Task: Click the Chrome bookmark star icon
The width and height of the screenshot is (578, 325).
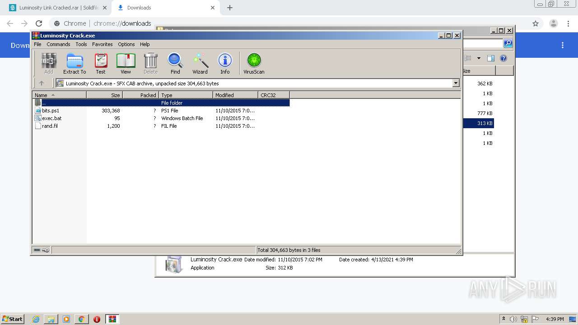Action: [x=536, y=23]
